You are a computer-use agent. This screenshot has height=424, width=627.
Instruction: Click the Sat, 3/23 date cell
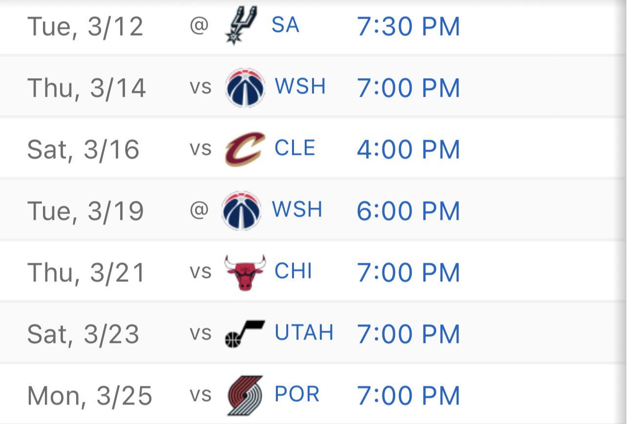pos(84,334)
